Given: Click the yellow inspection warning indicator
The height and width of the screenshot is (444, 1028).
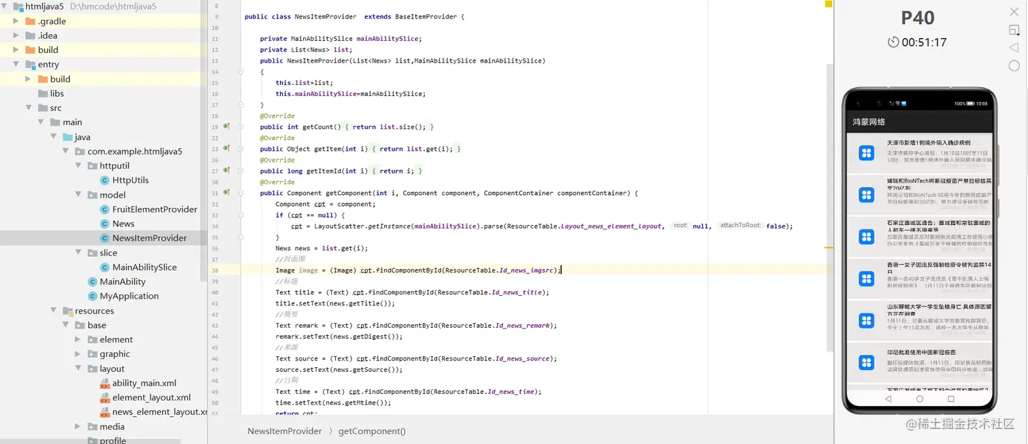Looking at the screenshot, I should click(829, 4).
